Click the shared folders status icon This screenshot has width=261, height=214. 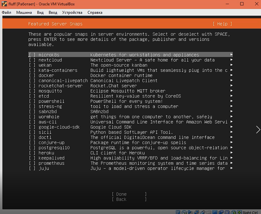(209, 212)
